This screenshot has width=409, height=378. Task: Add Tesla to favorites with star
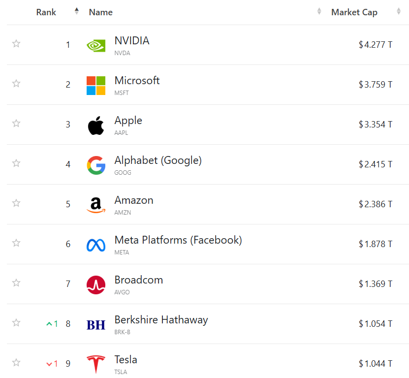pyautogui.click(x=16, y=362)
